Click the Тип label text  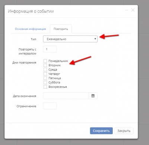pyautogui.click(x=34, y=39)
